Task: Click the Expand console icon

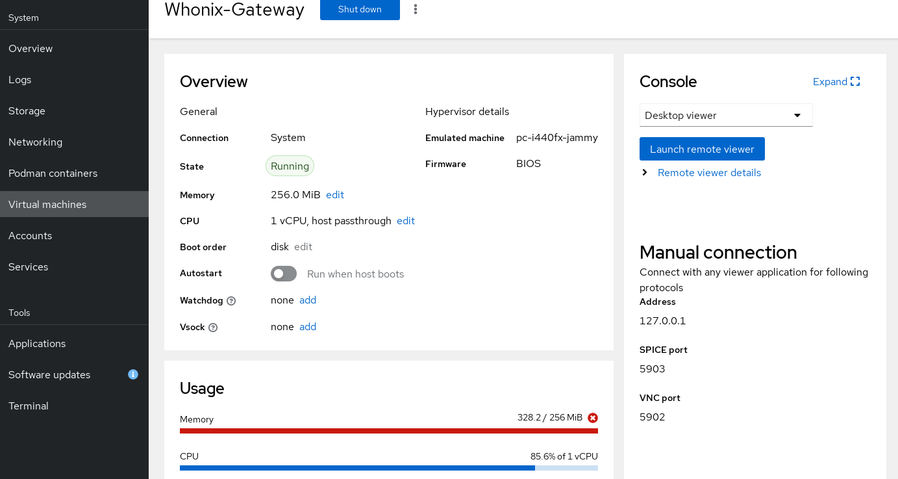Action: (855, 82)
